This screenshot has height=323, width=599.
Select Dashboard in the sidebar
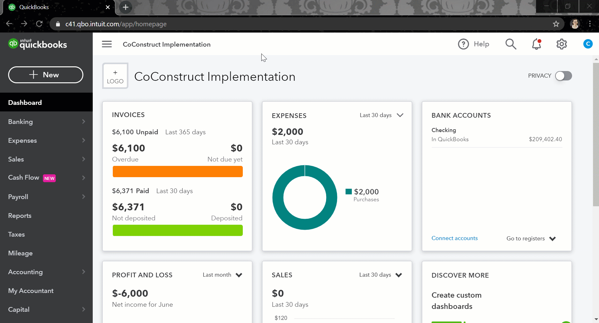(x=46, y=102)
